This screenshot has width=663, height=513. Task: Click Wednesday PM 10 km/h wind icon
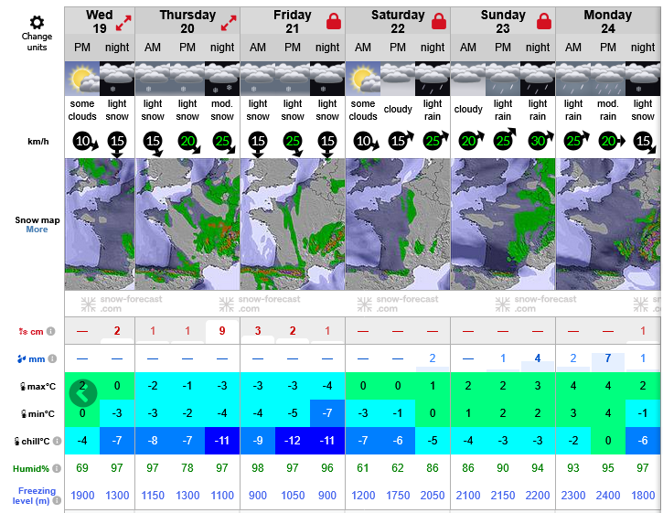85,141
